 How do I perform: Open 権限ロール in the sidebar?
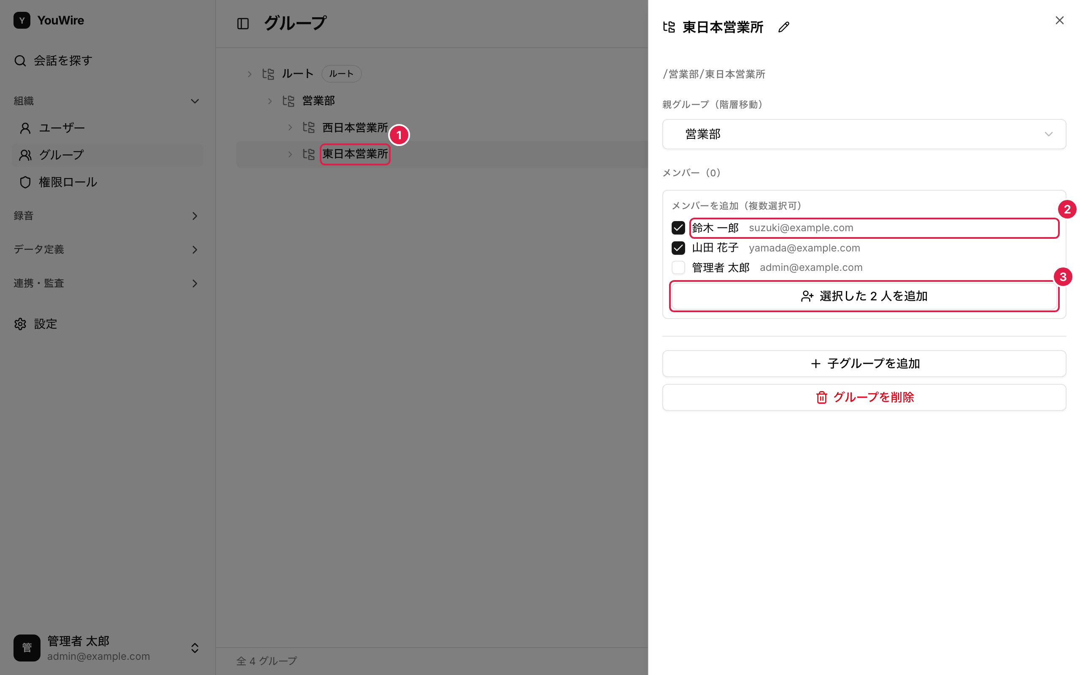coord(108,182)
